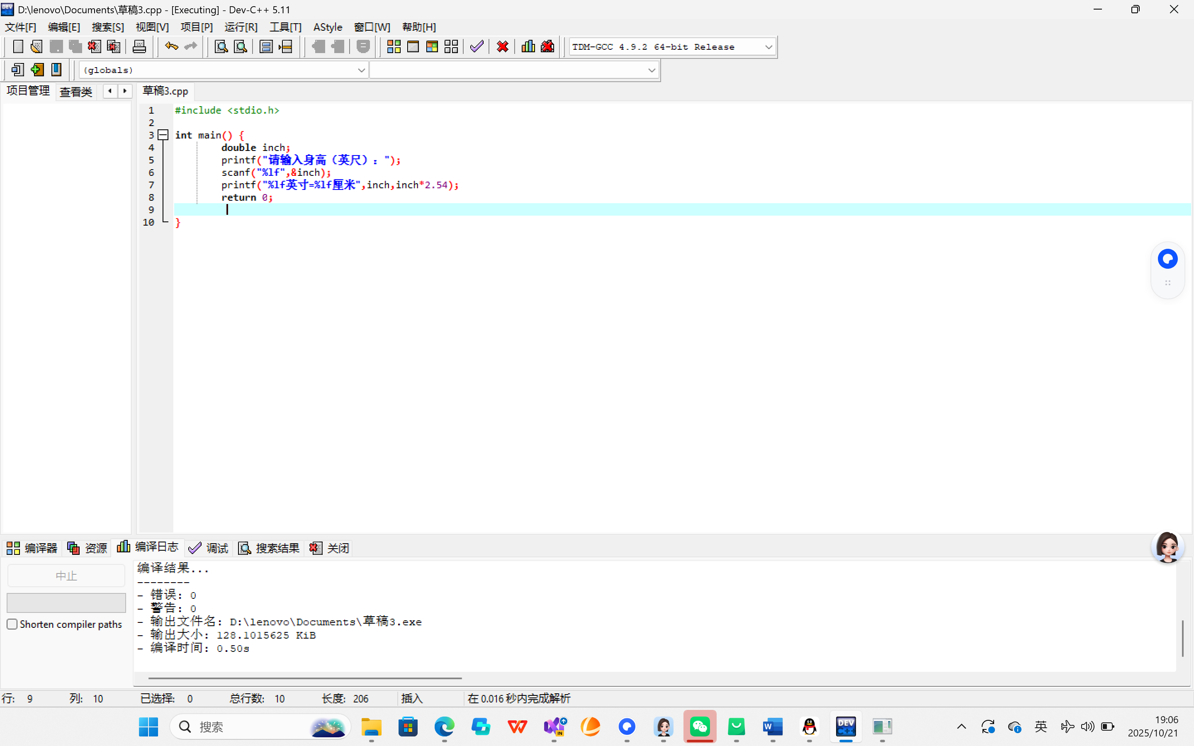This screenshot has width=1194, height=746.
Task: Click the Insert bookmark blue icon
Action: pyautogui.click(x=56, y=70)
